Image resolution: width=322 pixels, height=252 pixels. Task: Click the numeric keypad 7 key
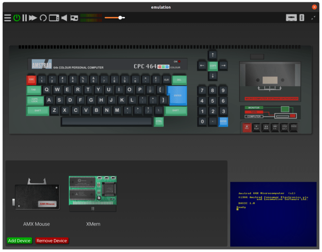coord(202,91)
